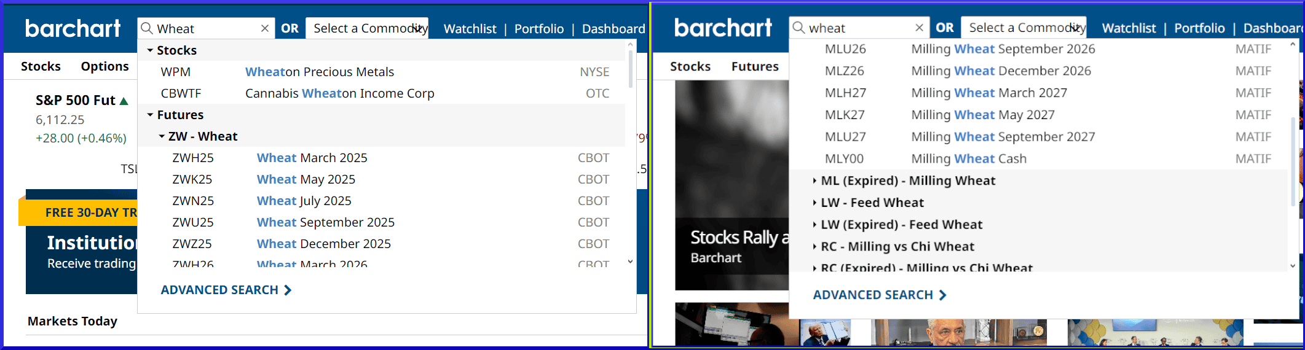Click the green up arrow beside S&P 500 Fut
Viewport: 1305px width, 350px height.
click(124, 101)
